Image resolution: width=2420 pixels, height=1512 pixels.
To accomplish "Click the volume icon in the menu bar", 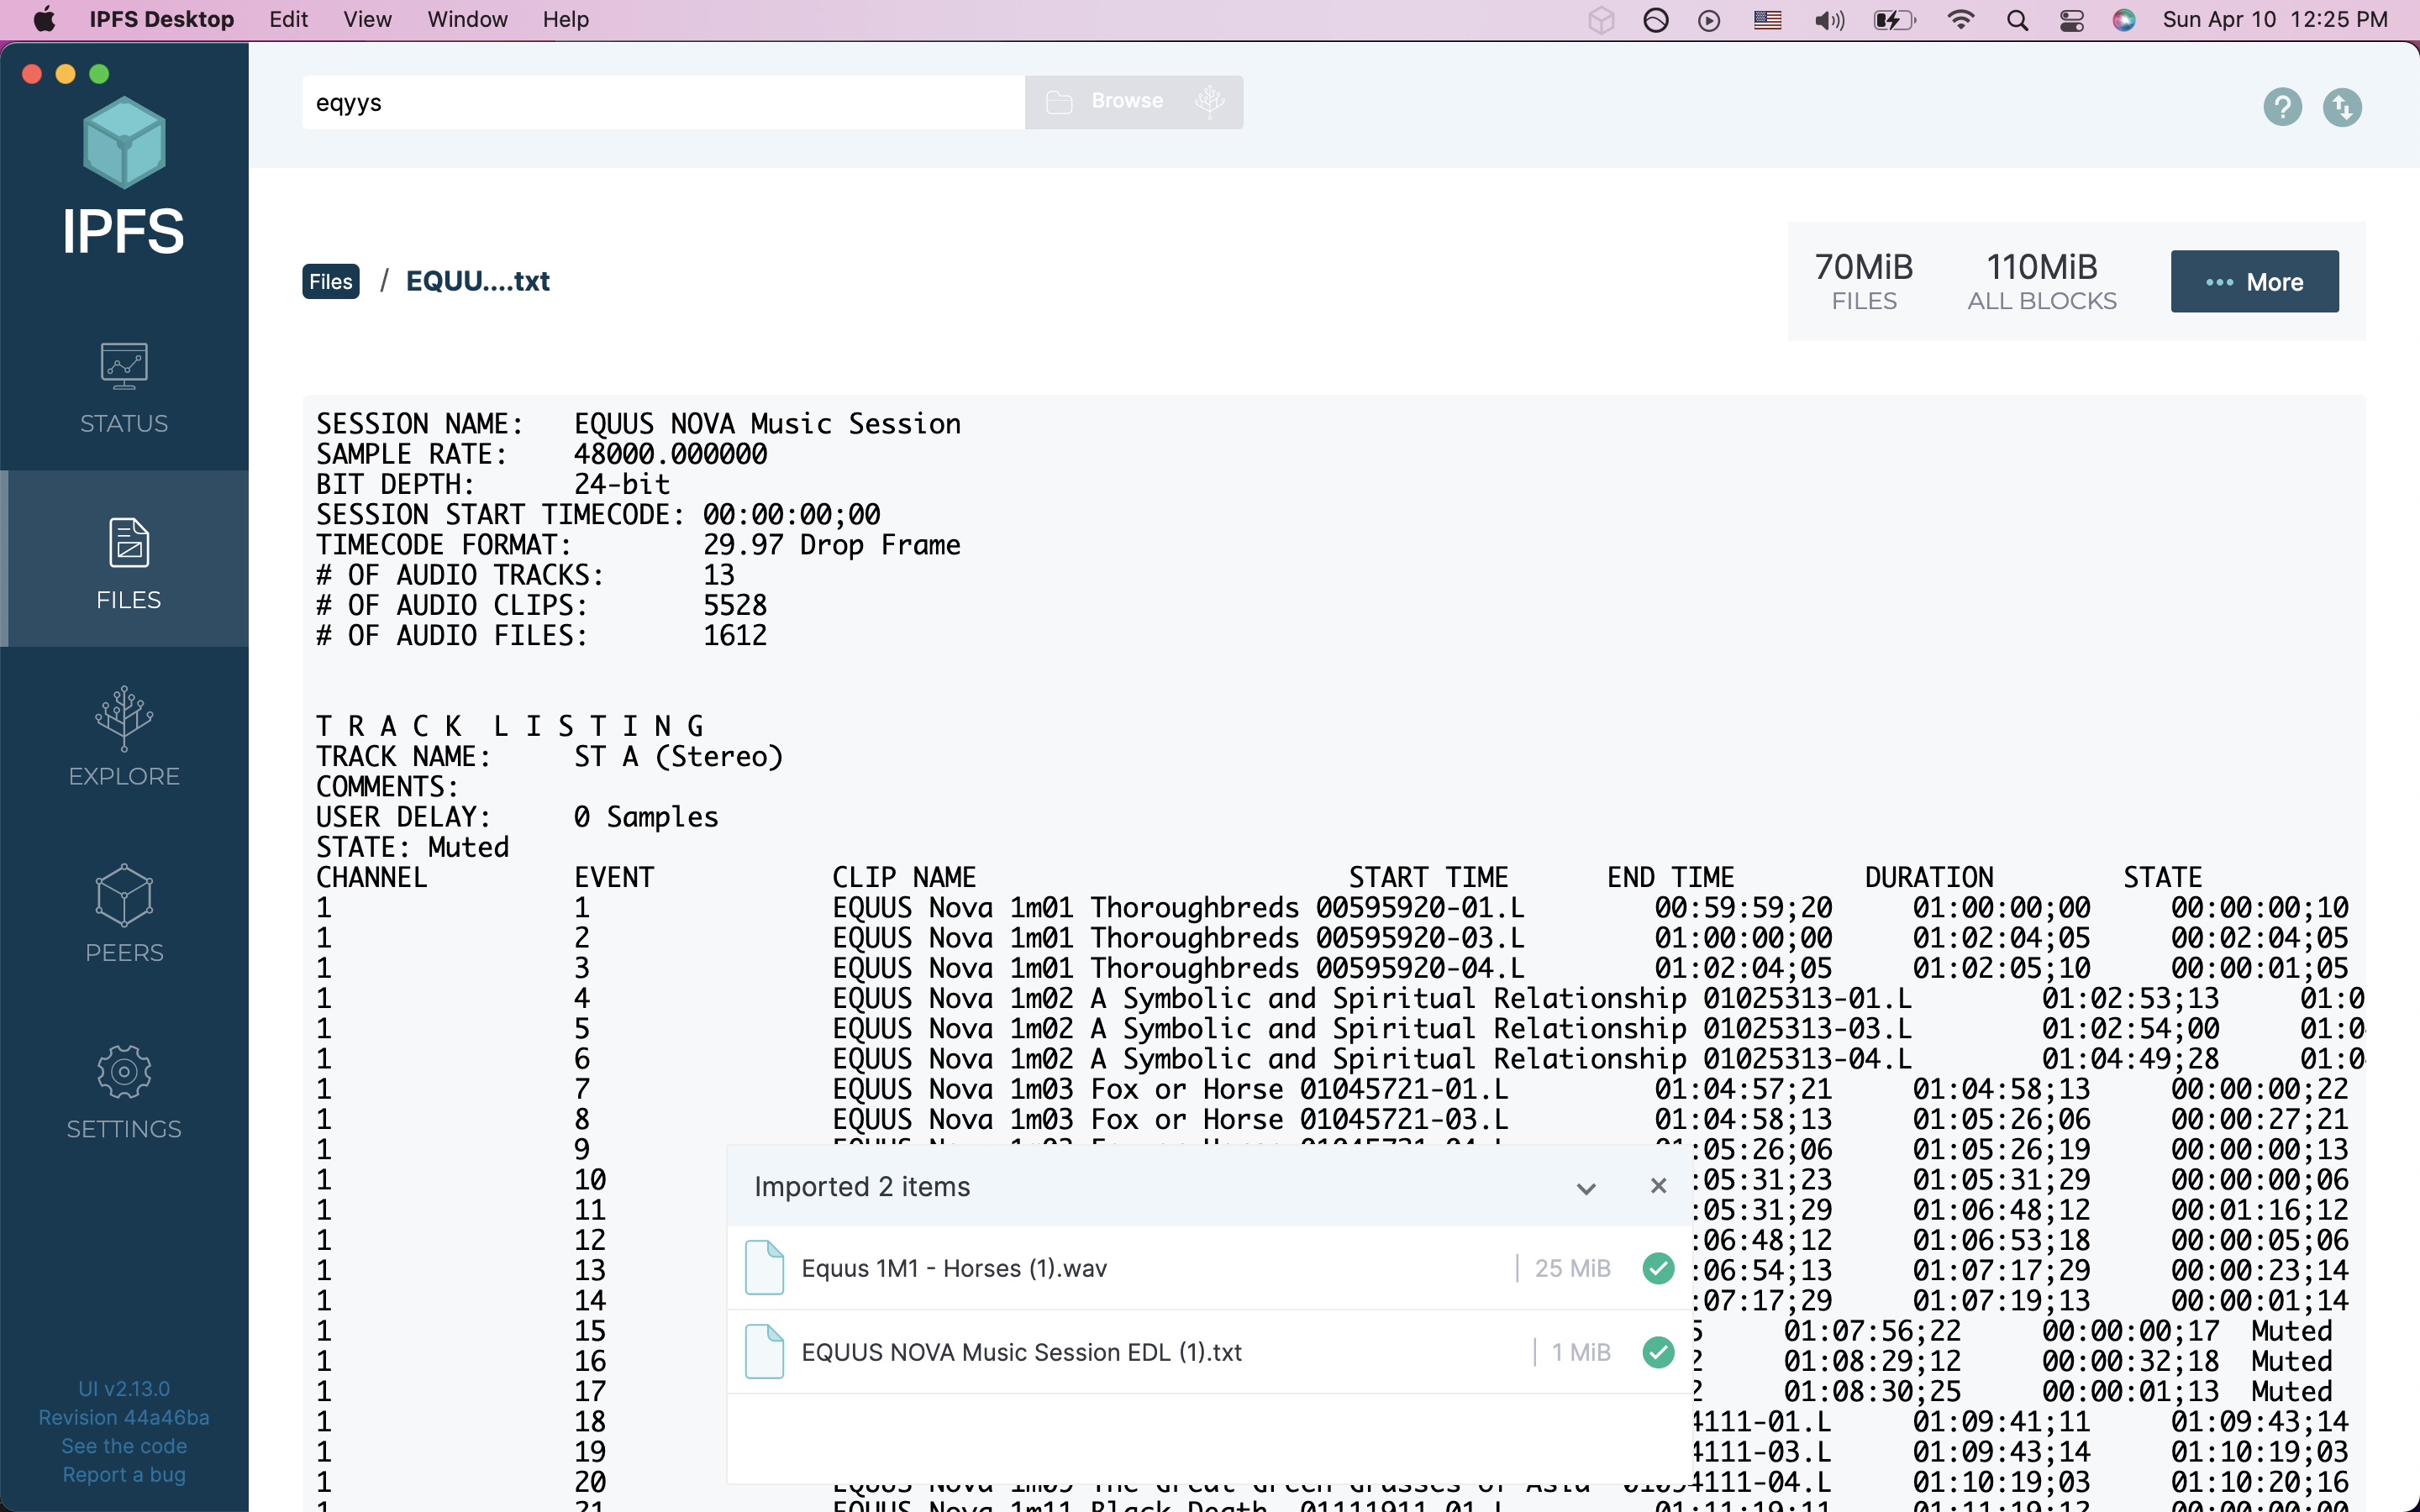I will pyautogui.click(x=1829, y=20).
